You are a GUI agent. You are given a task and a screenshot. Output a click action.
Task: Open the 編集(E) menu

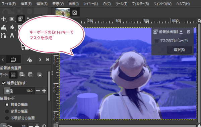pos(26,4)
